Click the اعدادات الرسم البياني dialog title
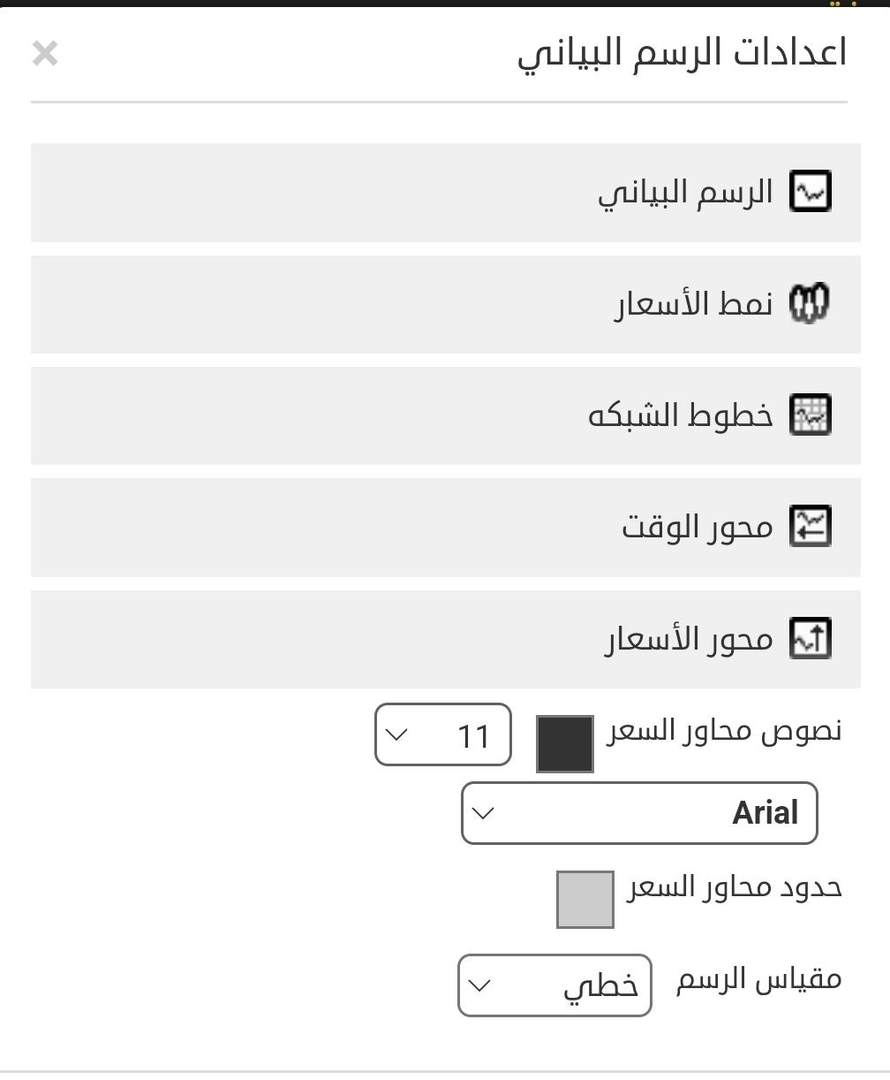This screenshot has height=1080, width=890. (x=682, y=53)
